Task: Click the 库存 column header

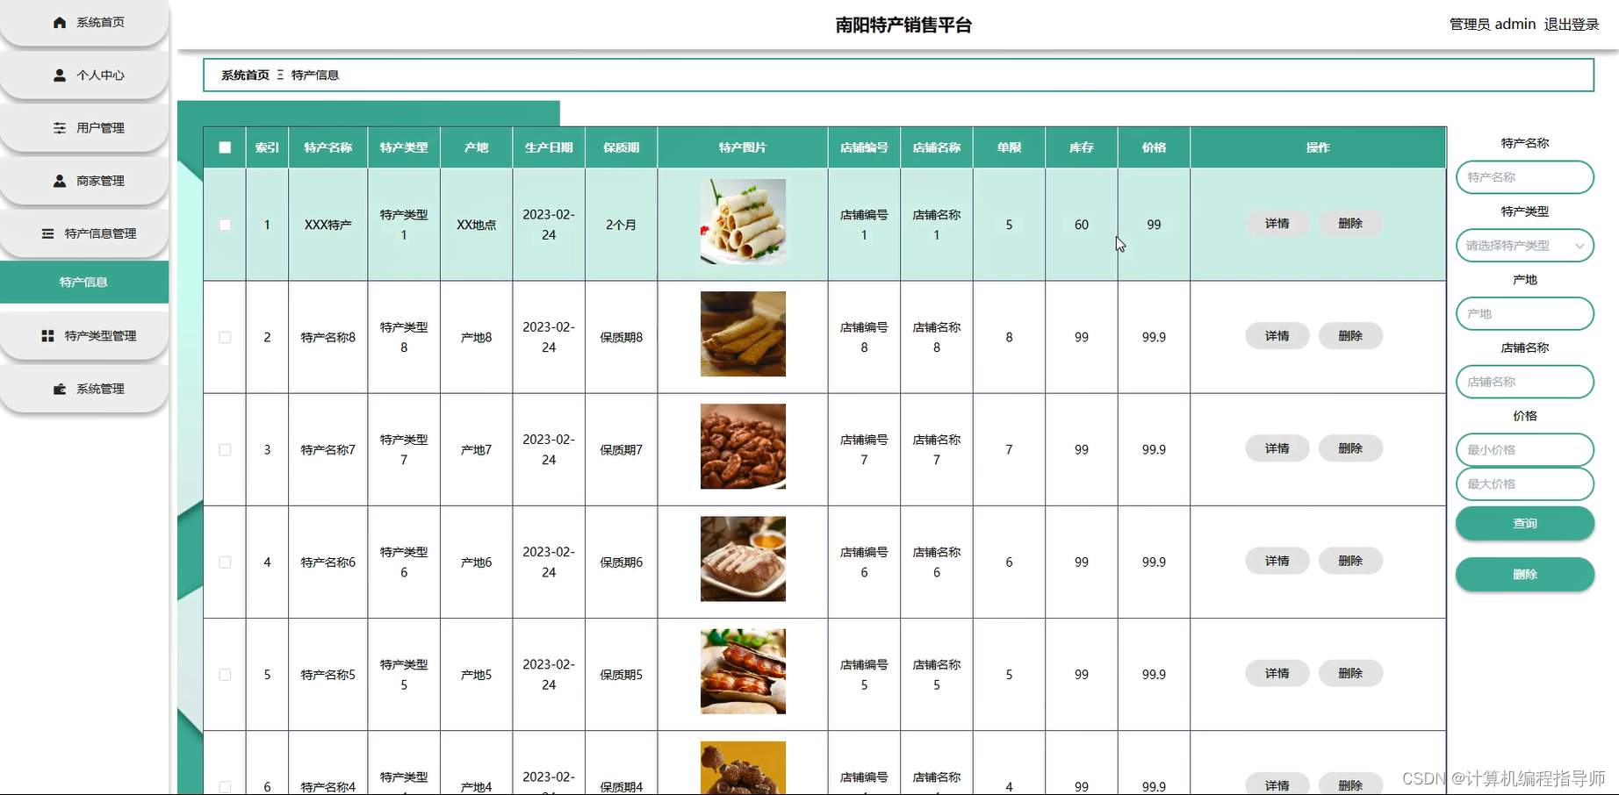Action: point(1082,147)
